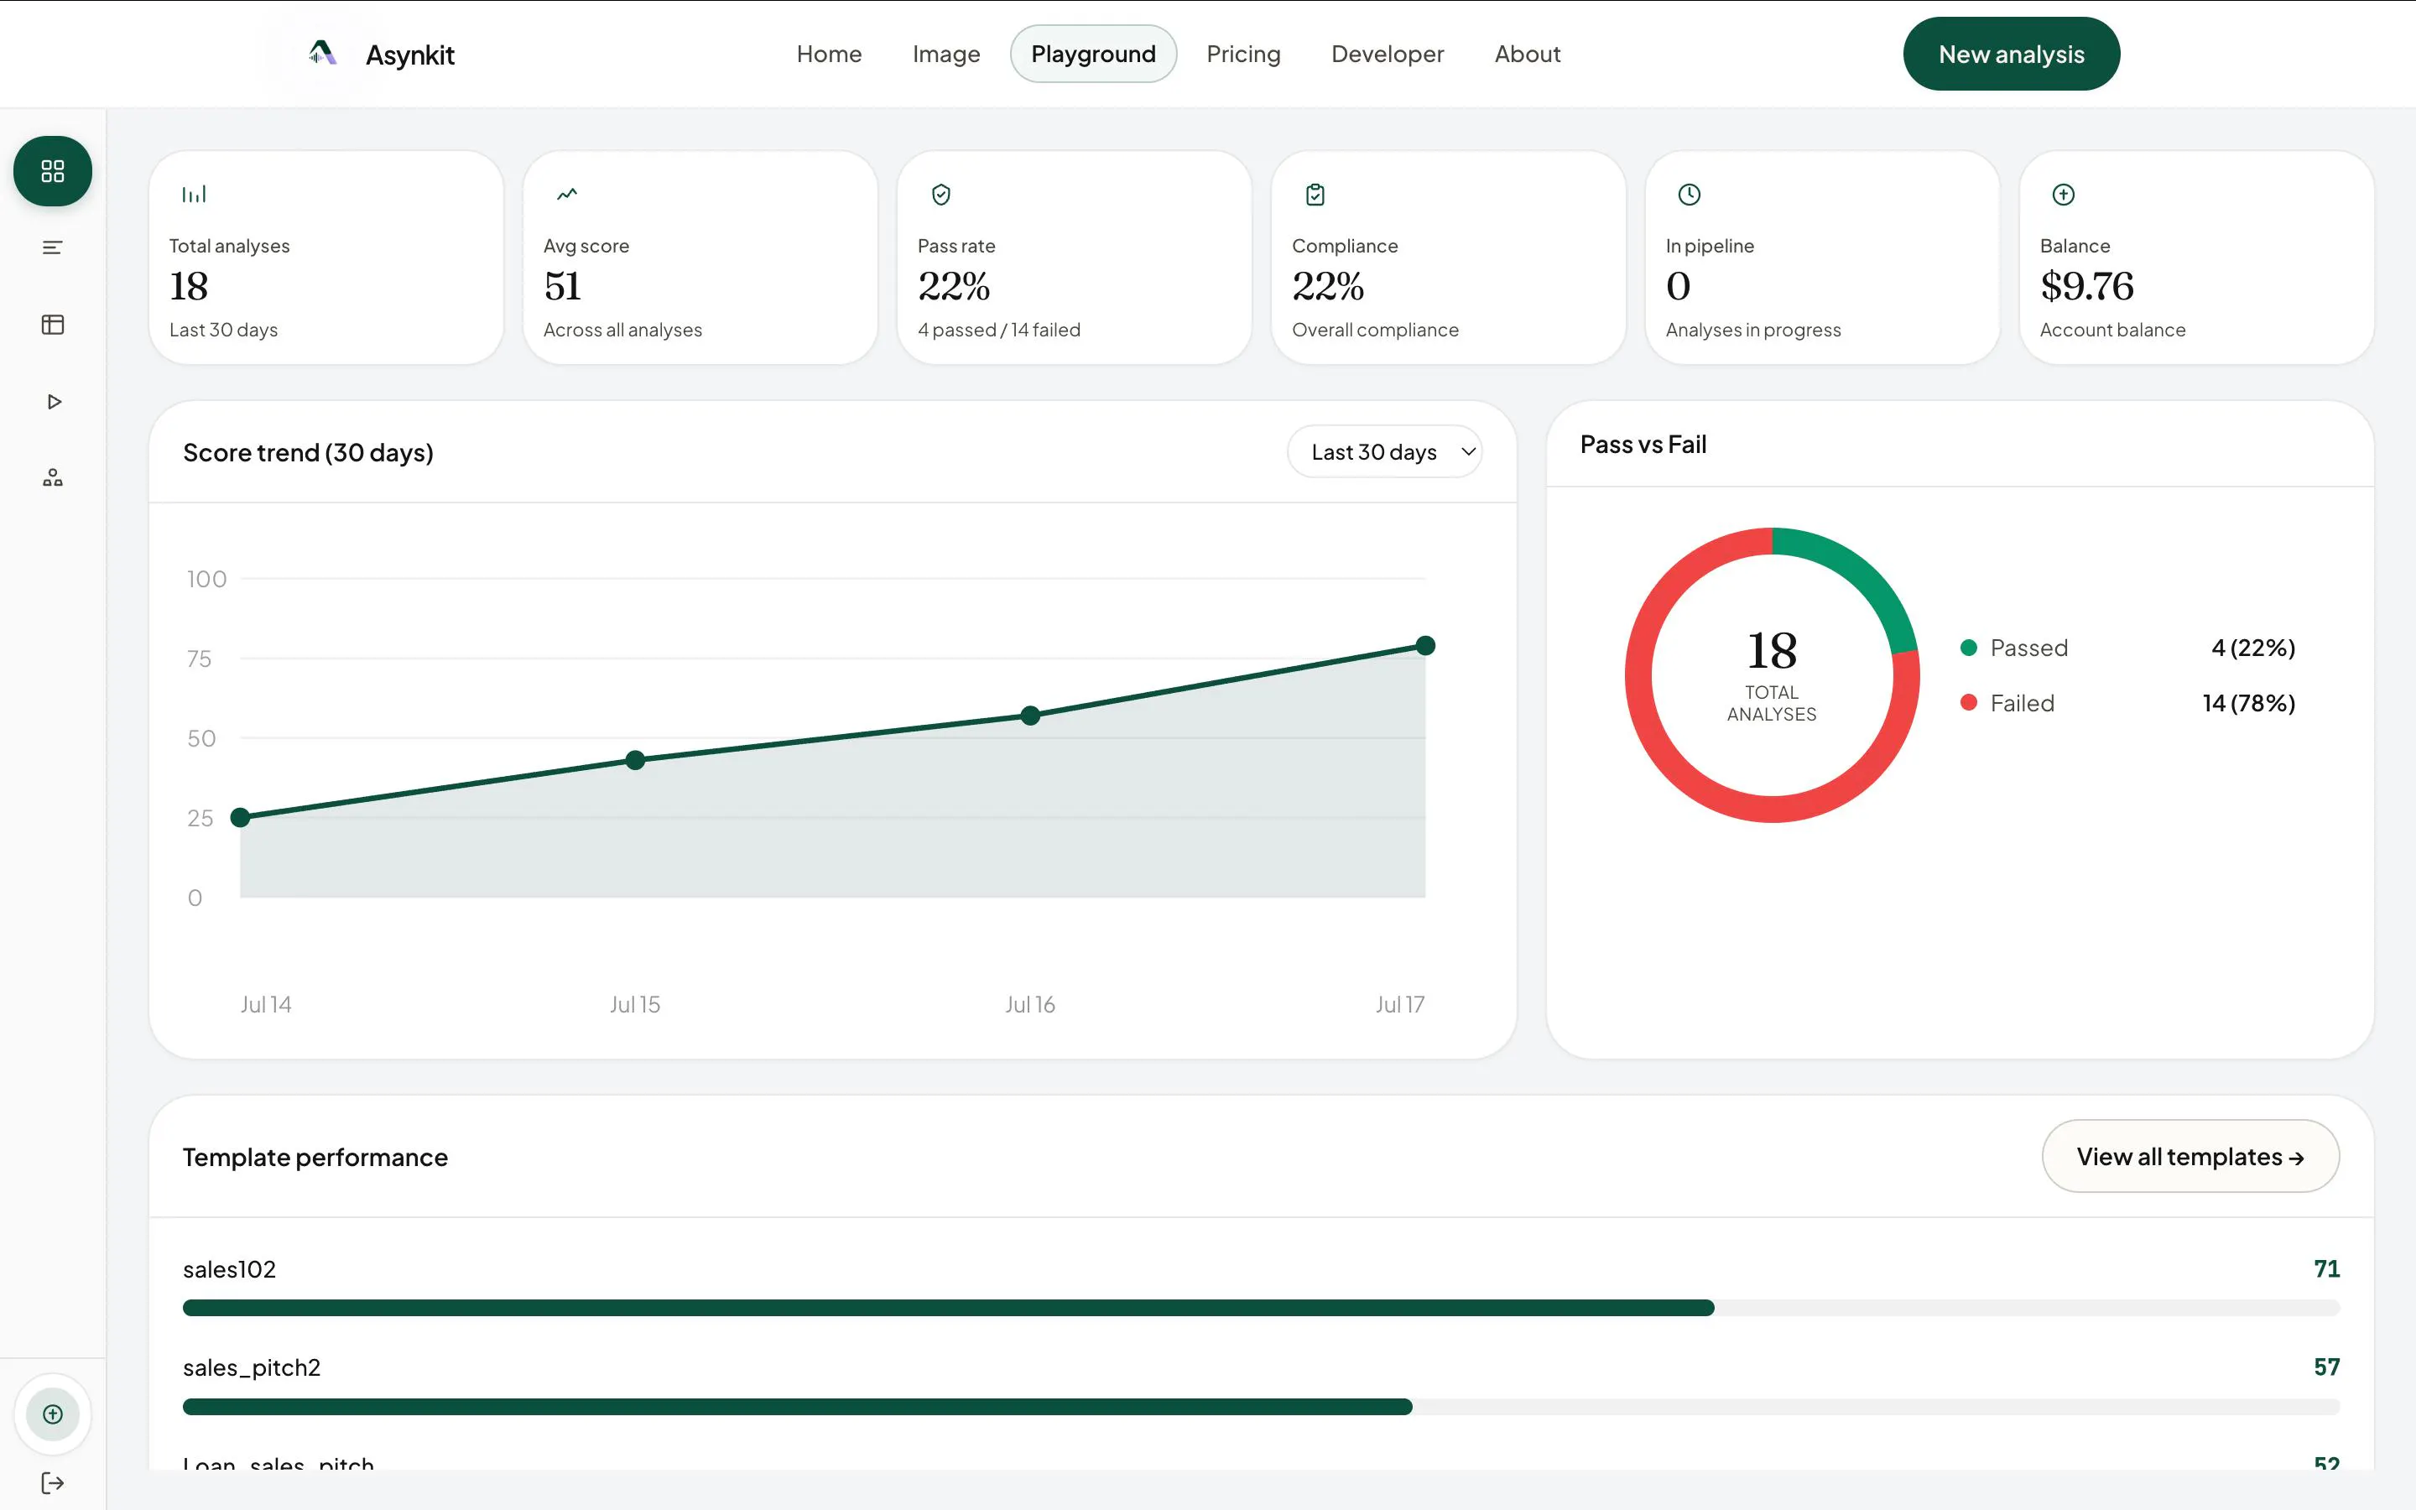Click the green Passed legend dot
This screenshot has height=1510, width=2416.
pyautogui.click(x=1968, y=647)
